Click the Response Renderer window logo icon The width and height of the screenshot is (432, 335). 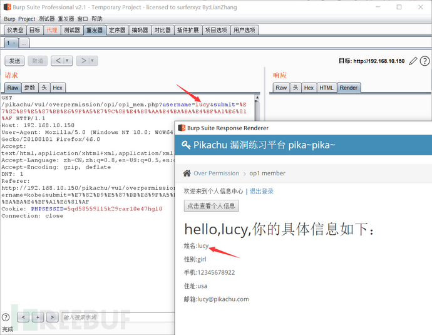coord(182,128)
